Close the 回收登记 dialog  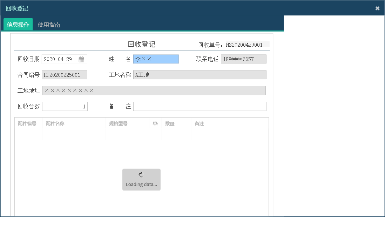click(378, 8)
